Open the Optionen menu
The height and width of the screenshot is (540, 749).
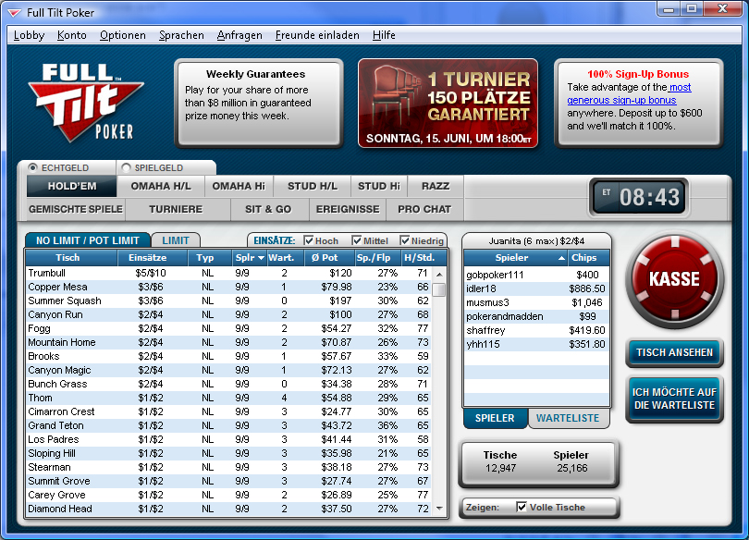click(x=123, y=35)
